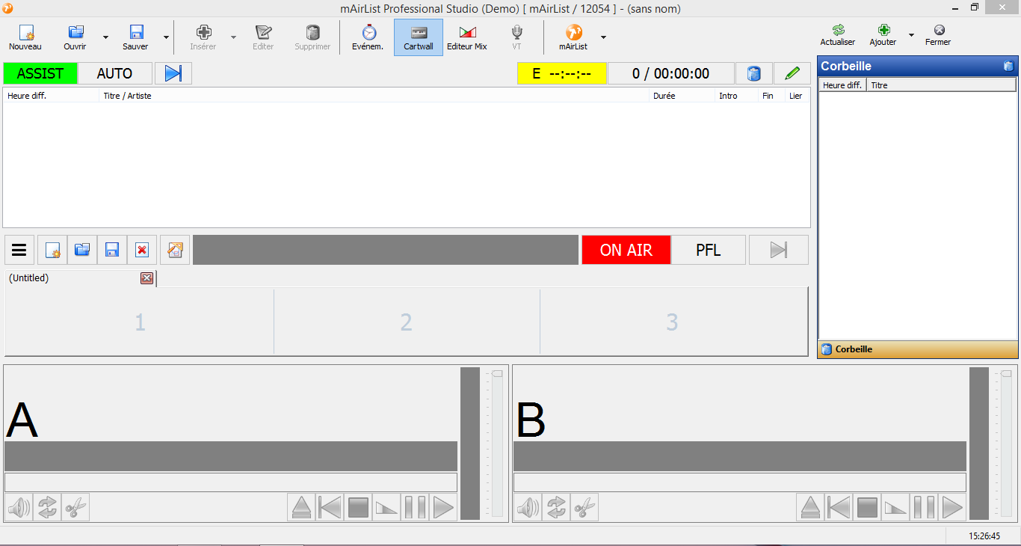Open the mAirList menu dropdown arrow
Screen dimensions: 1021x546
[603, 37]
